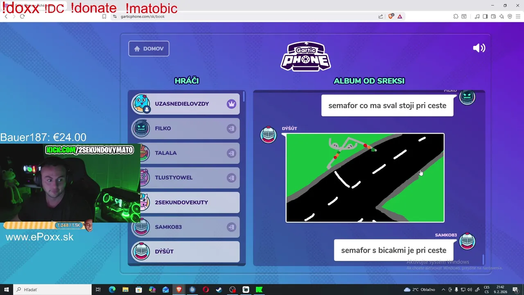
Task: Click the volume icon in system tray
Action: pyautogui.click(x=470, y=290)
